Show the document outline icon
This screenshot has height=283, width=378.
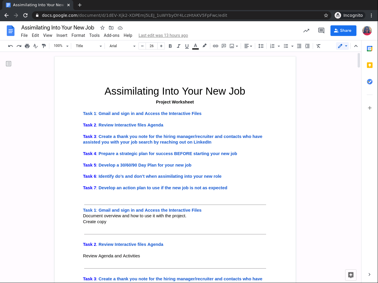[9, 64]
